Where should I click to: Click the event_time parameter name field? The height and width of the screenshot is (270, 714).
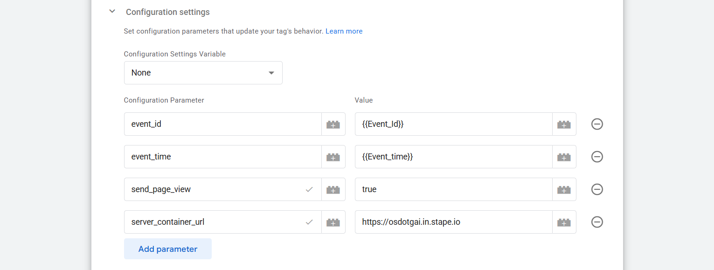222,157
